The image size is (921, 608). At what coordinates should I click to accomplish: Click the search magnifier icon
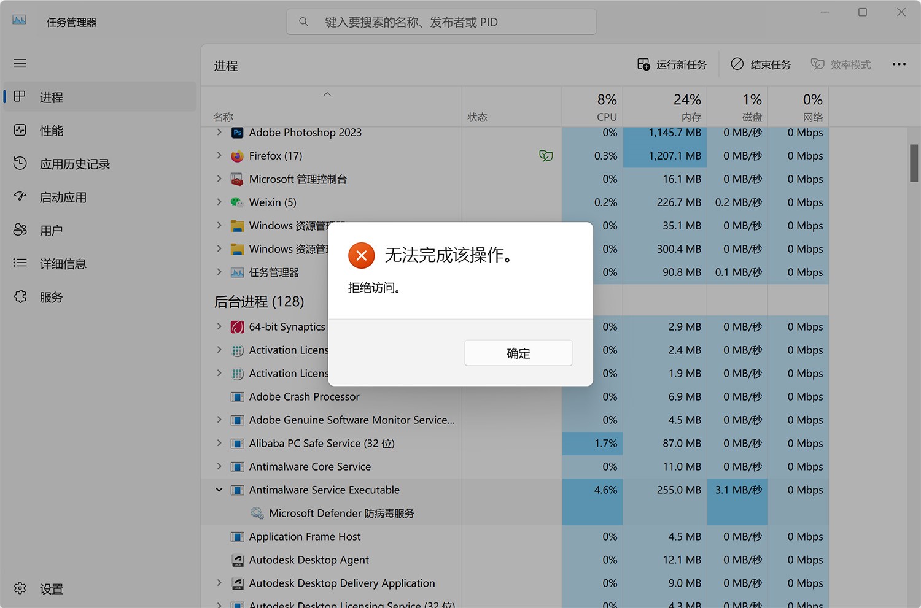(303, 22)
